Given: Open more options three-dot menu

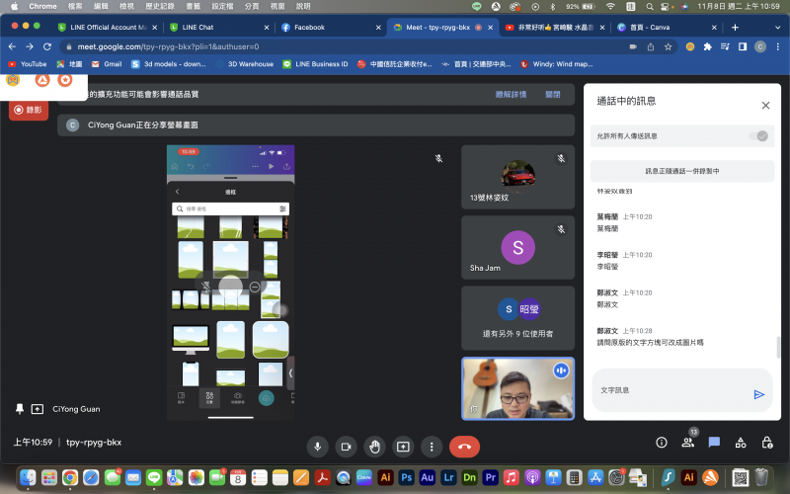Looking at the screenshot, I should tap(431, 446).
